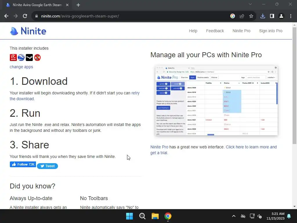Go back with the browser back arrow
This screenshot has height=223, width=297.
pos(6,16)
